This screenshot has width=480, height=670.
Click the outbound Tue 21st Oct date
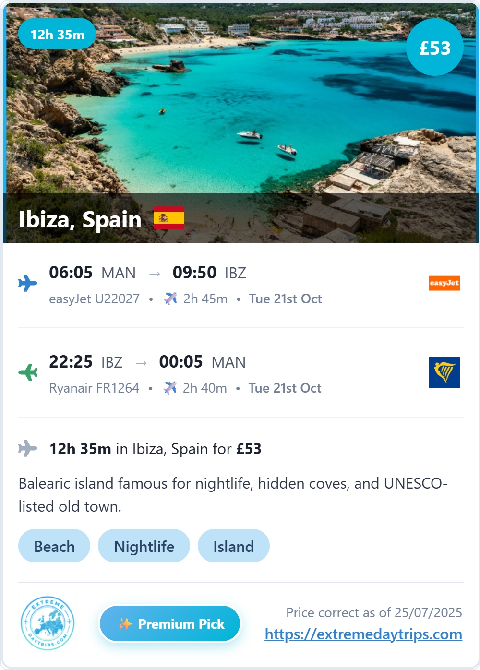point(286,299)
